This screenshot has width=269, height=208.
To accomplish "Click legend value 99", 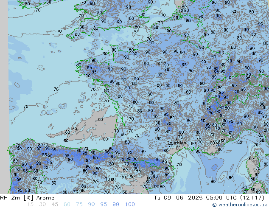I will pyautogui.click(x=116, y=205).
